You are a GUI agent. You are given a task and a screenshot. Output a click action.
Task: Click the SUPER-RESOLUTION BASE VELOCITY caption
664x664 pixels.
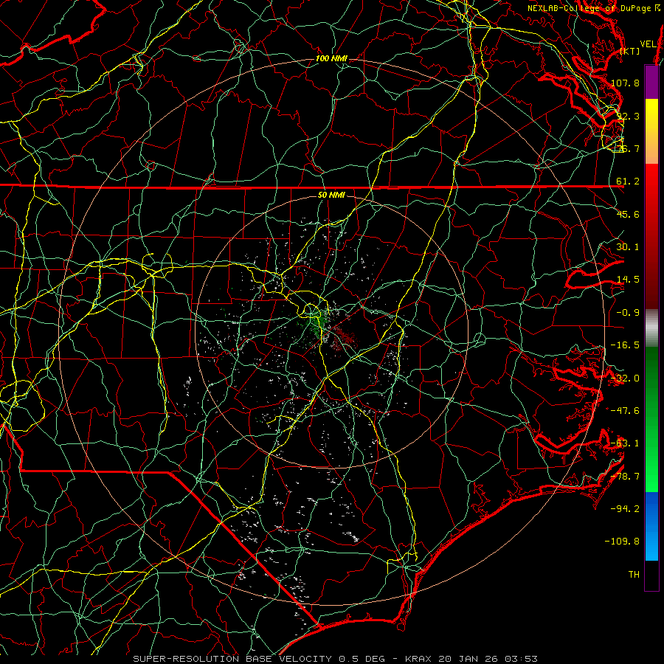(234, 659)
